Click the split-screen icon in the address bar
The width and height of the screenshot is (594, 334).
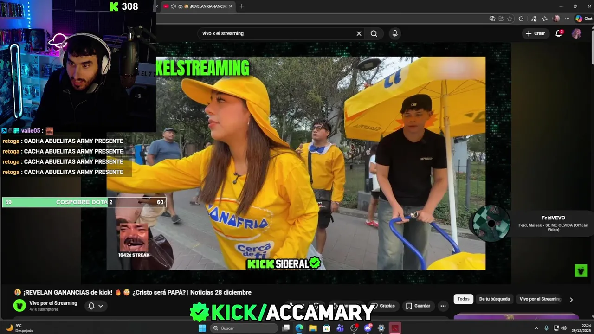tap(492, 19)
